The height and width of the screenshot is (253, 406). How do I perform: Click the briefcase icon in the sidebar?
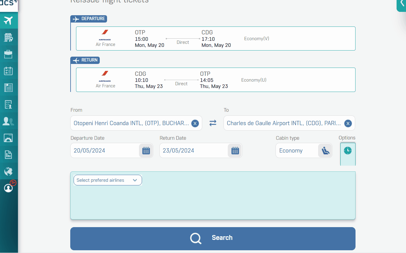coord(9,54)
